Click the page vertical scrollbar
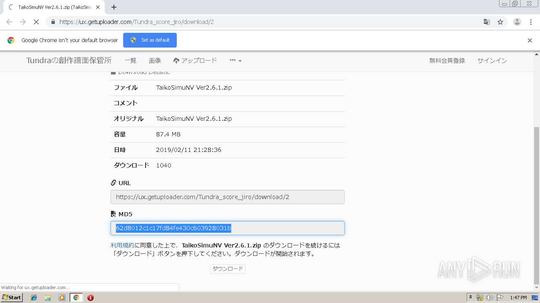This screenshot has width=540, height=303. [537, 205]
